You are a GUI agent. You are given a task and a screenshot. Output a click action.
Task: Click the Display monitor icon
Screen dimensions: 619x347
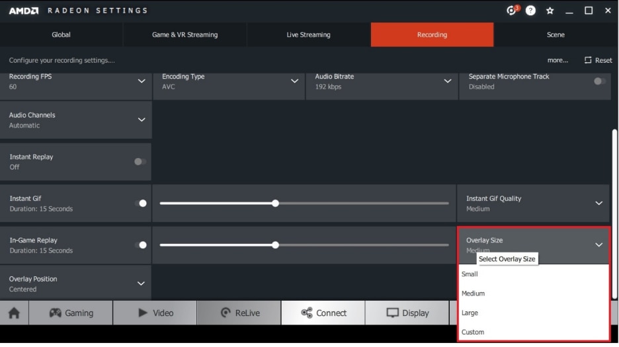[x=392, y=313]
